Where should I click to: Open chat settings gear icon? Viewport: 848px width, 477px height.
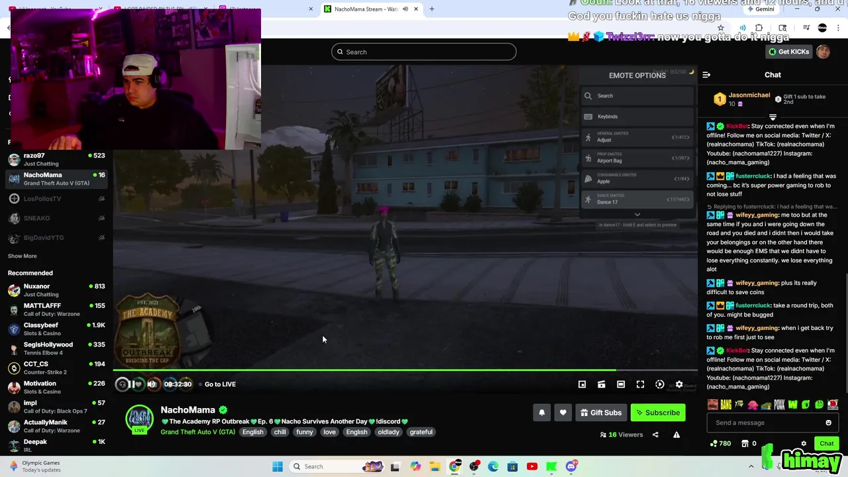[804, 444]
